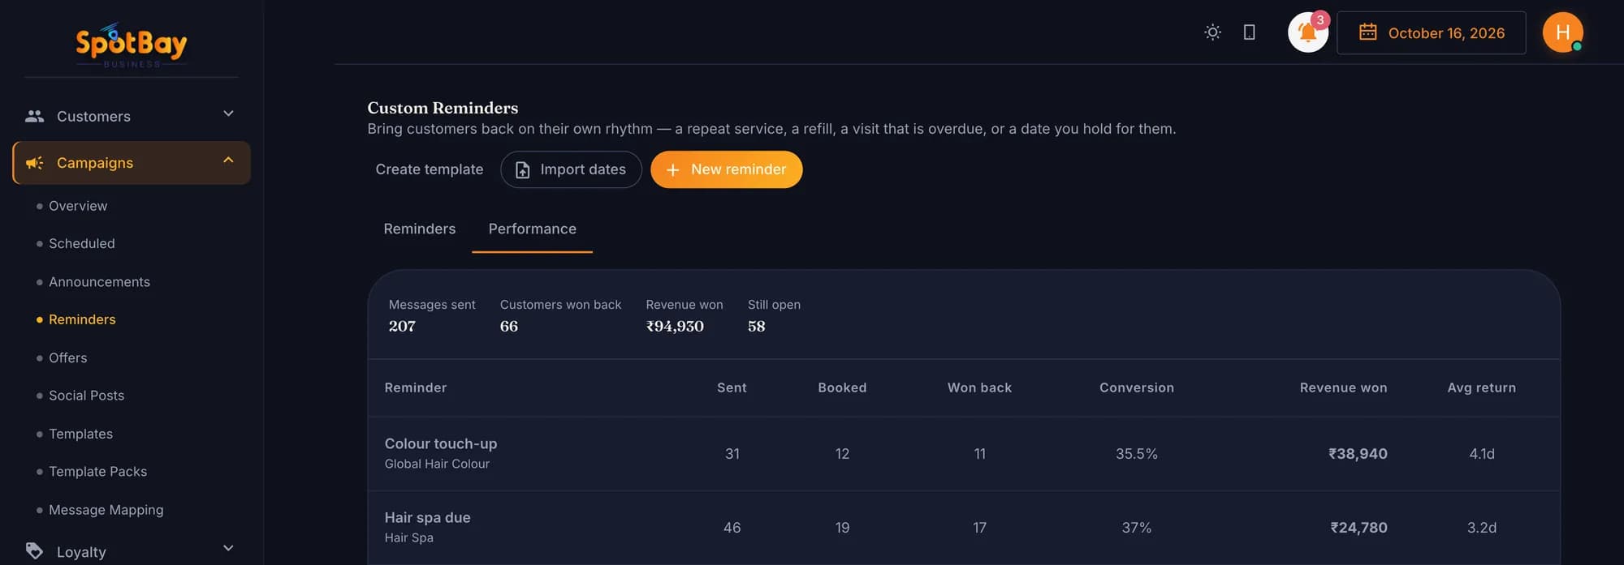Click the Customers won back 66 stat
This screenshot has width=1624, height=565.
pos(560,315)
